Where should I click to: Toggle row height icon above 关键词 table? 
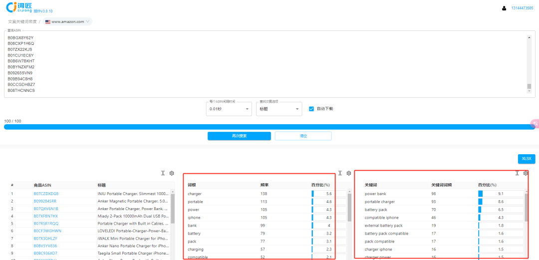pyautogui.click(x=517, y=173)
